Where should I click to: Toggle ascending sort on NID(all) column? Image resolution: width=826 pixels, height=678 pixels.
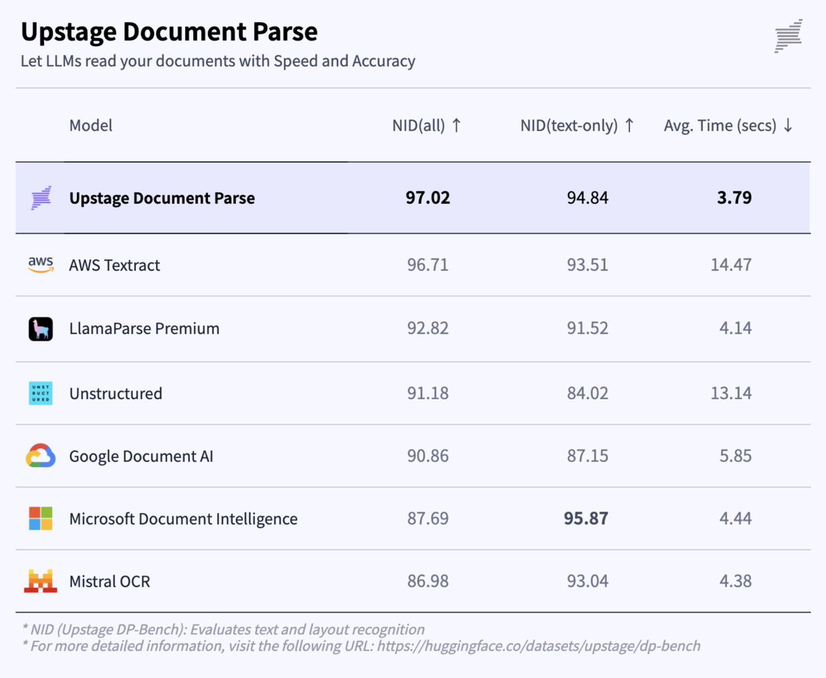coord(456,125)
